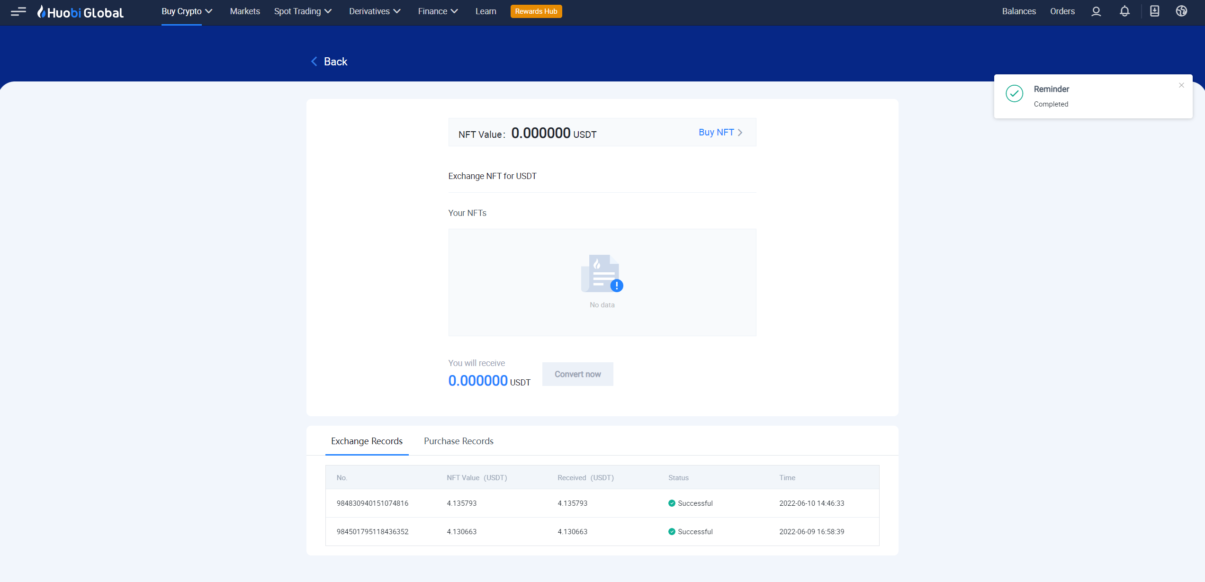Open the Buy Crypto dropdown menu
This screenshot has width=1205, height=582.
188,11
